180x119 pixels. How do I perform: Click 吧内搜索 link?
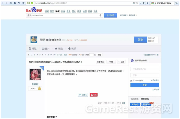pos(123,15)
